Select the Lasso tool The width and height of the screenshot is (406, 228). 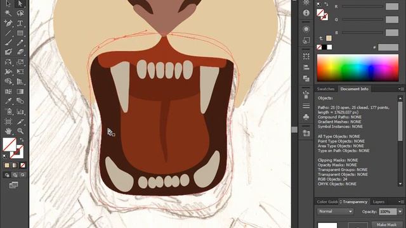click(20, 13)
